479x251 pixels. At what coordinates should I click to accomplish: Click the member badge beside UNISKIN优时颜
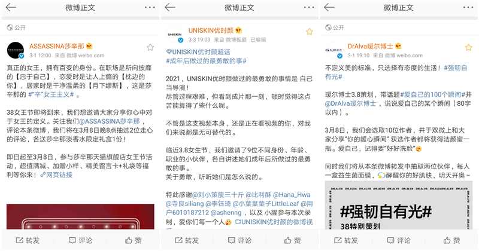(238, 30)
